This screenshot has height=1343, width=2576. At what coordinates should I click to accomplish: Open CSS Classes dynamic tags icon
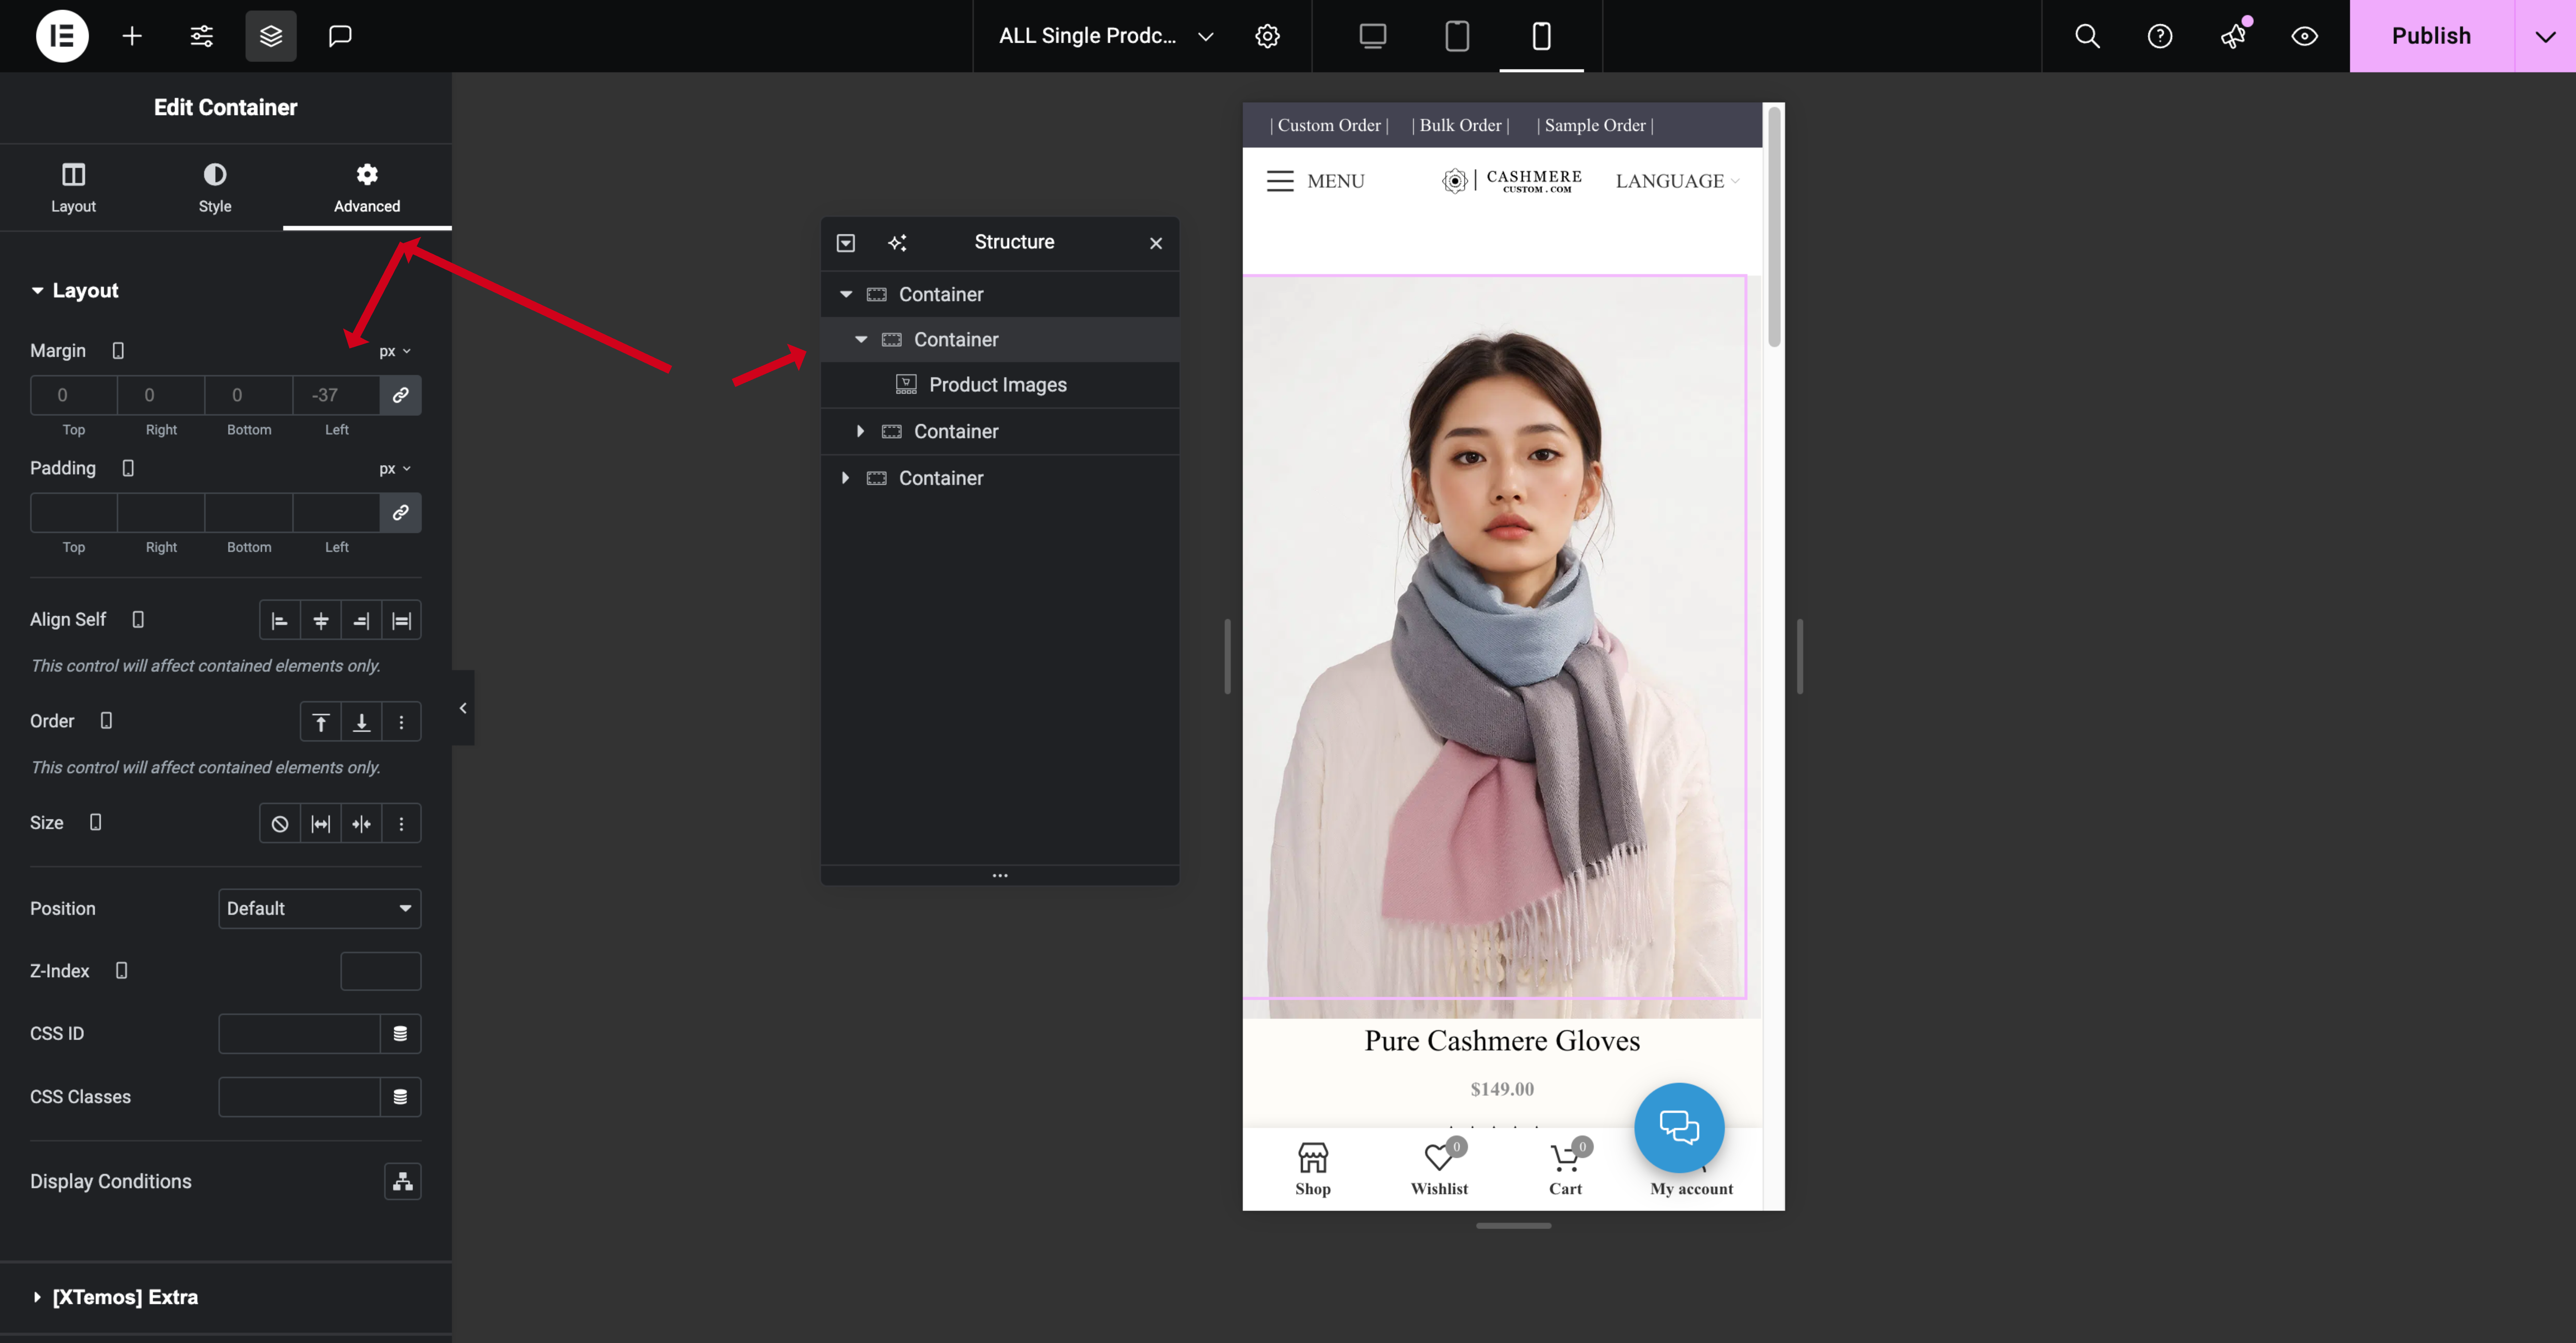tap(400, 1097)
